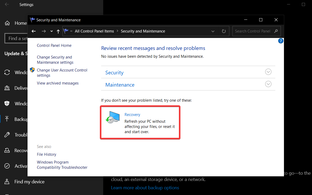Open Learn more about backup options
This screenshot has width=312, height=195.
145,188
